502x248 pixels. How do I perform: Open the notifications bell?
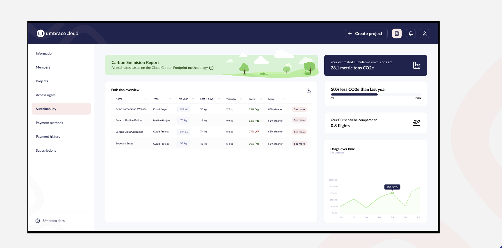[x=411, y=34]
